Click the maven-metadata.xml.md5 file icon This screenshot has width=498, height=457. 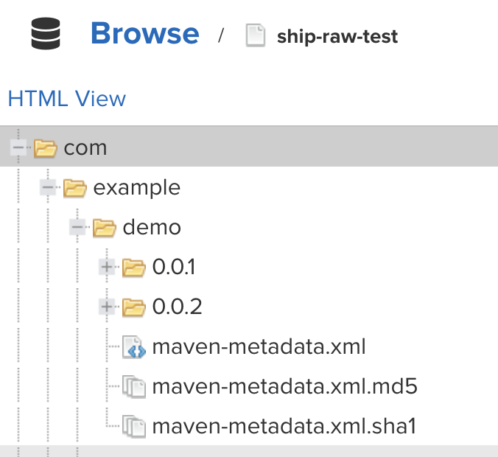(x=134, y=386)
